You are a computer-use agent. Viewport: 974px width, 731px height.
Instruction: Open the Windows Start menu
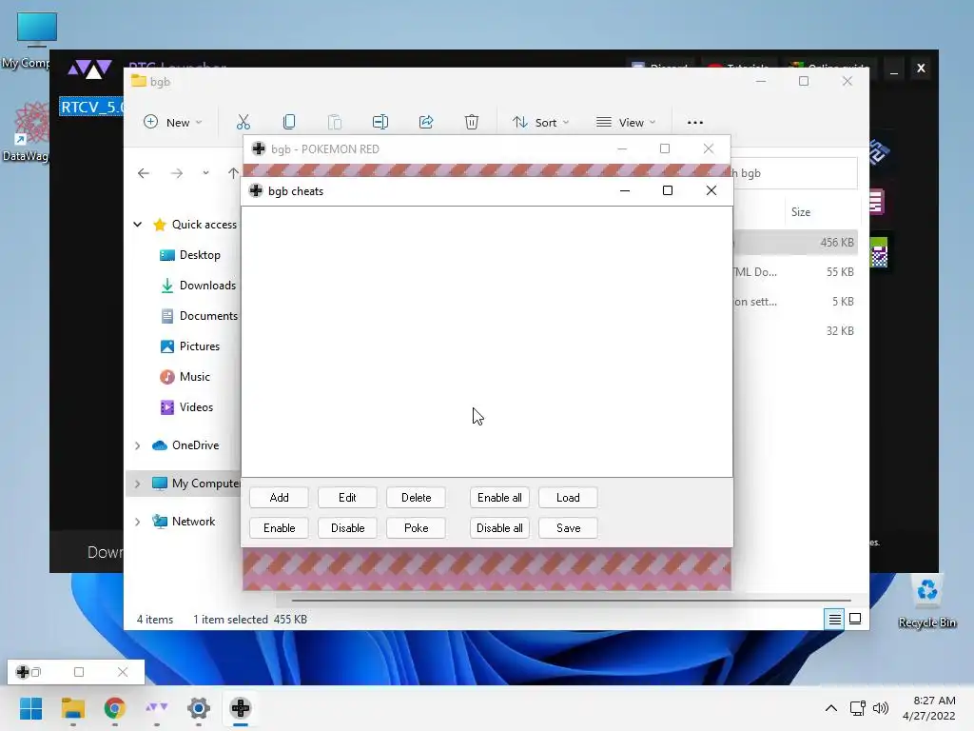tap(31, 708)
